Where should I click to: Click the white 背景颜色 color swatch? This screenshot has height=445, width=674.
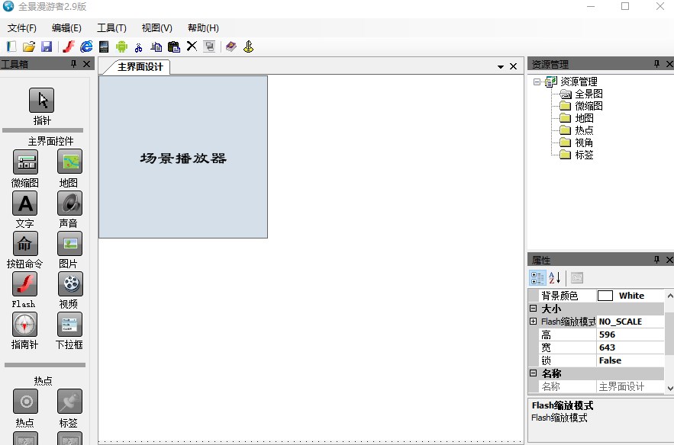(605, 296)
